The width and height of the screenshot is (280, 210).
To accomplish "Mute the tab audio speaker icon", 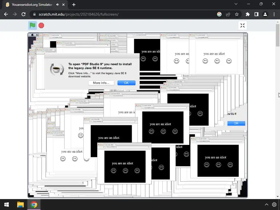I will 57,5.
